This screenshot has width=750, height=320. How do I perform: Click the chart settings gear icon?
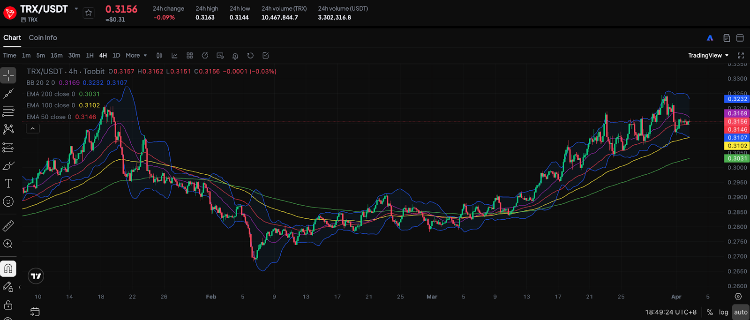pyautogui.click(x=738, y=297)
